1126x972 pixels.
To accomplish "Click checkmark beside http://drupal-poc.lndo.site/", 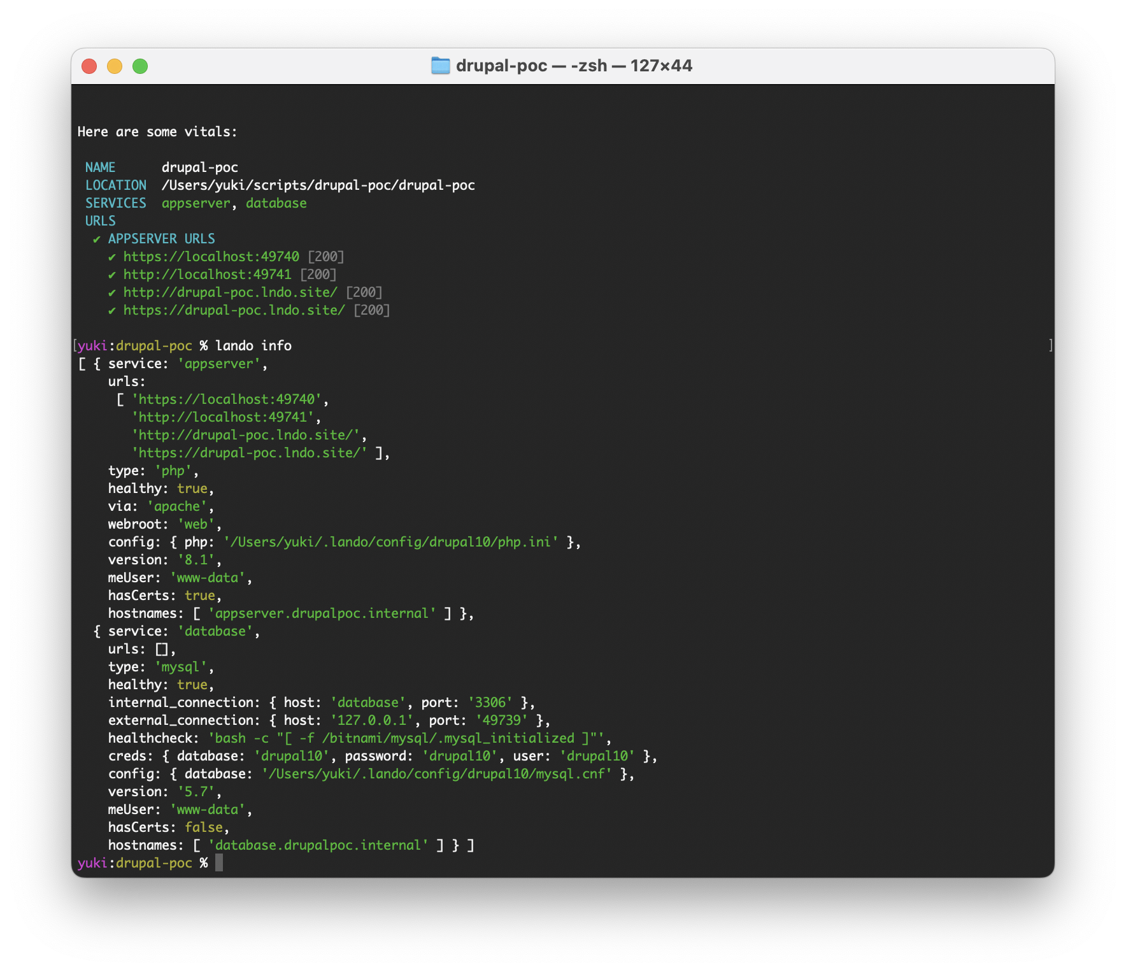I will pos(112,293).
